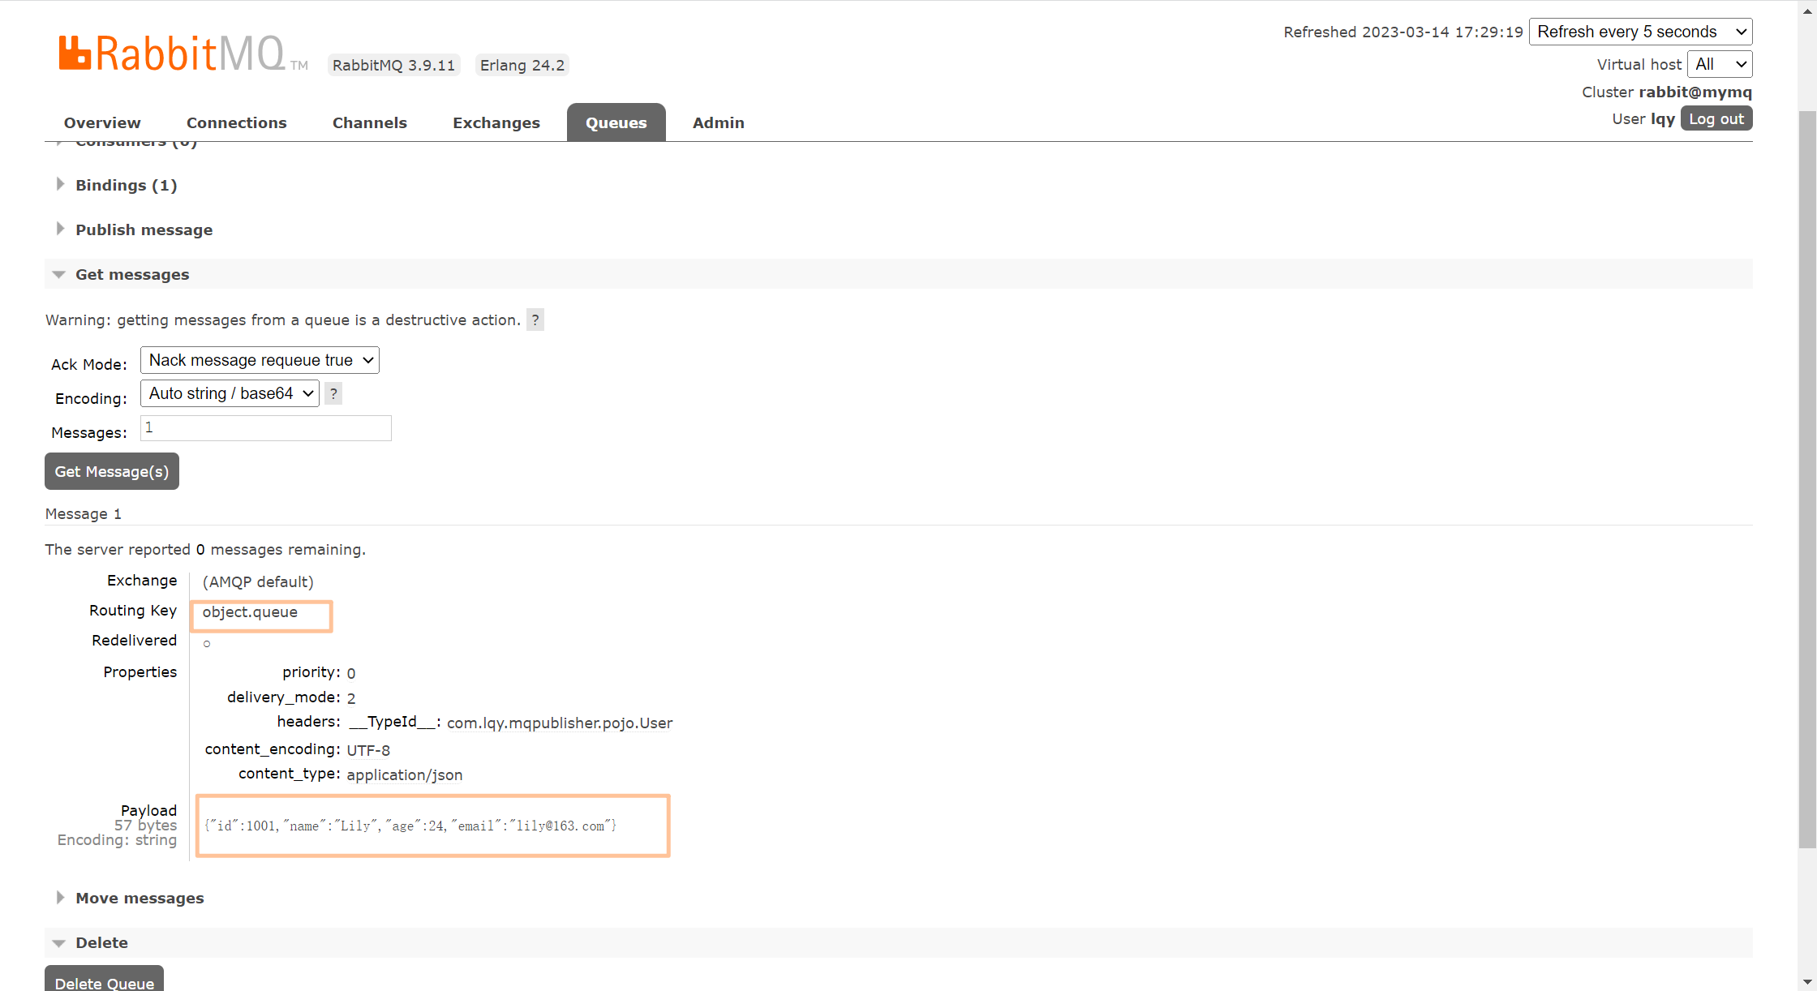
Task: Switch to the Overview tab
Action: pyautogui.click(x=102, y=122)
